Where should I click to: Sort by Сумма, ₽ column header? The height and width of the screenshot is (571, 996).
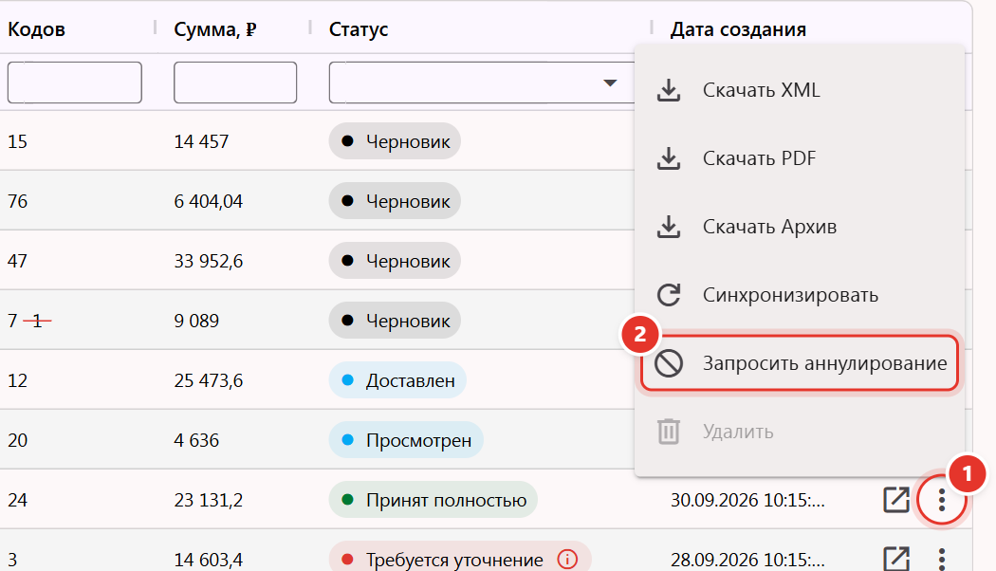pos(214,29)
